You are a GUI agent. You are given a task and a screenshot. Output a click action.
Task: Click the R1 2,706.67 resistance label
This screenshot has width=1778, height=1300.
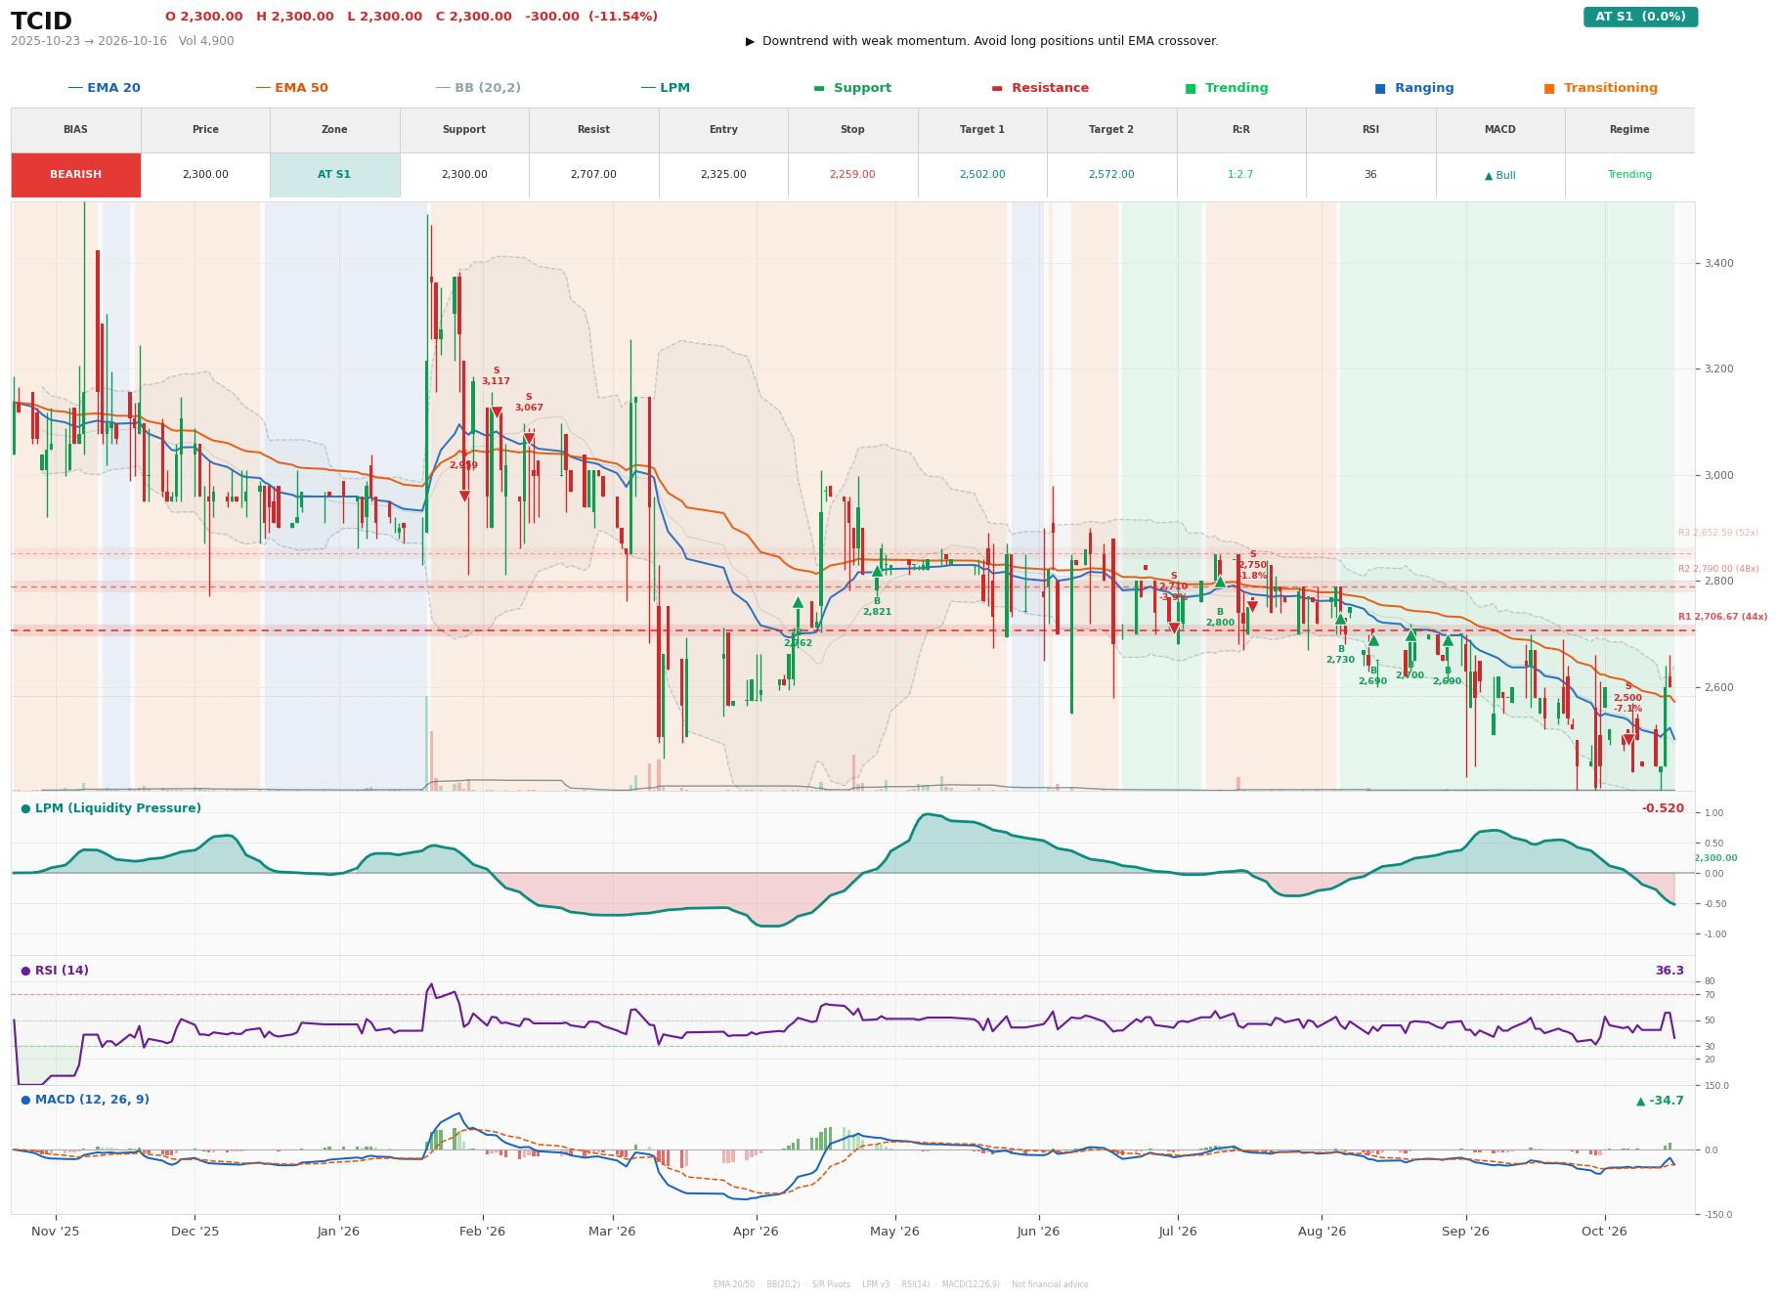coord(1722,617)
